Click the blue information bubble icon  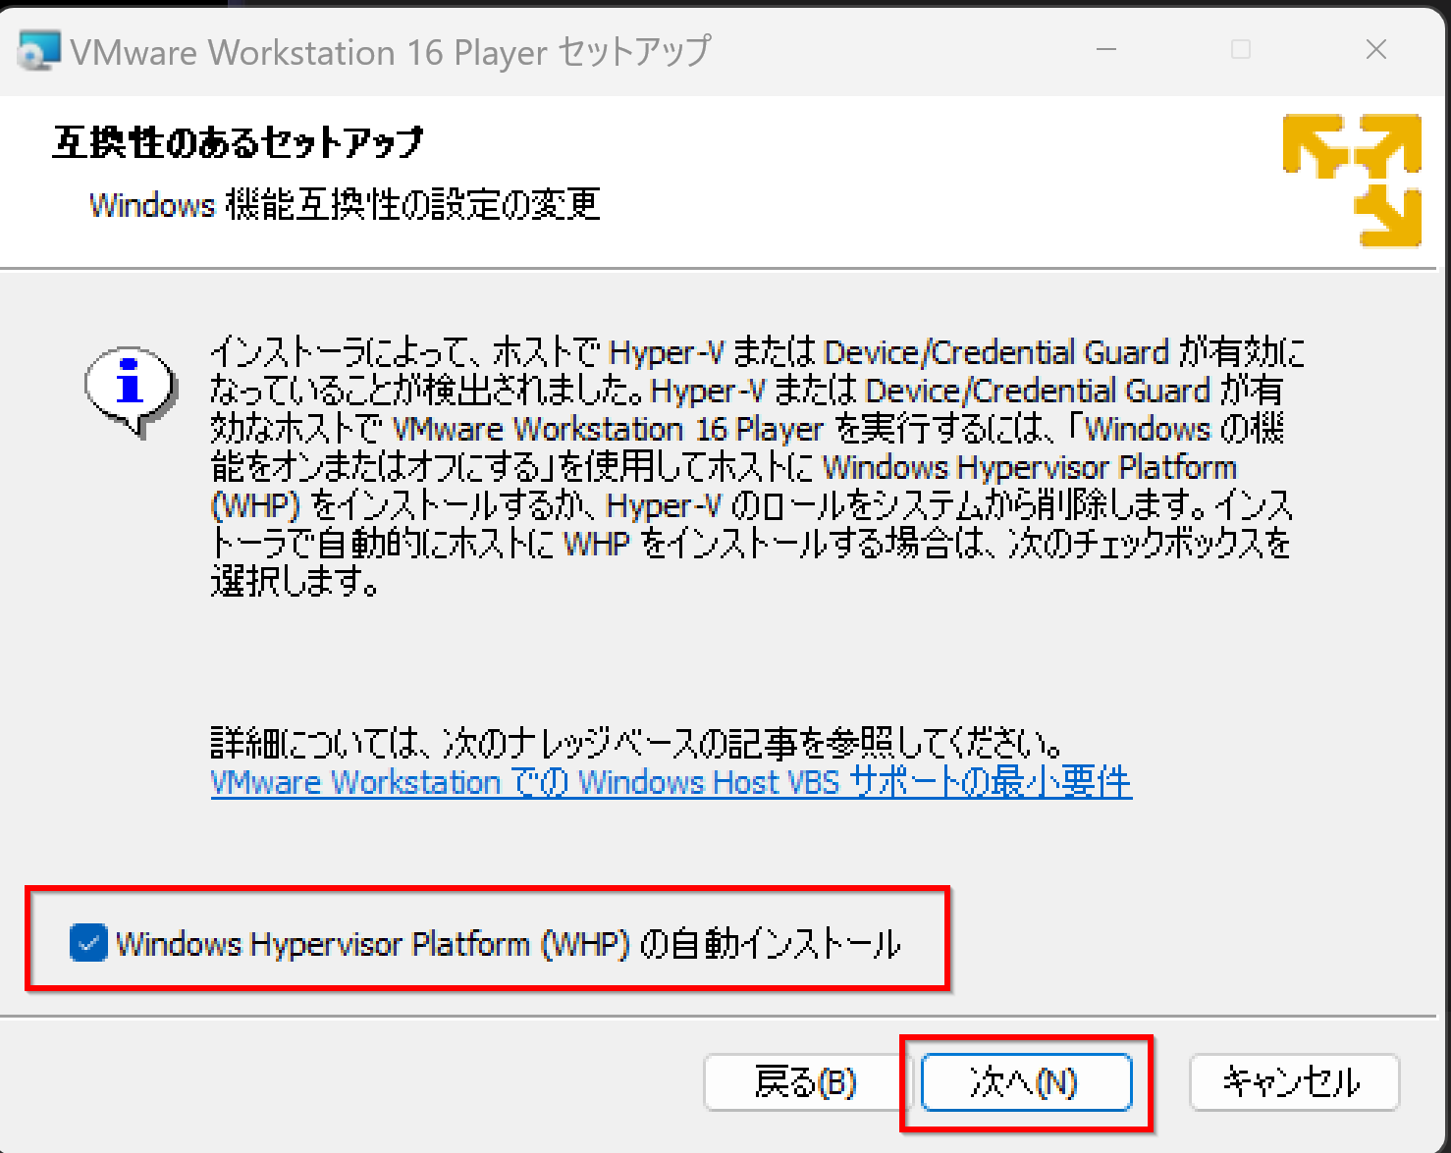[131, 391]
